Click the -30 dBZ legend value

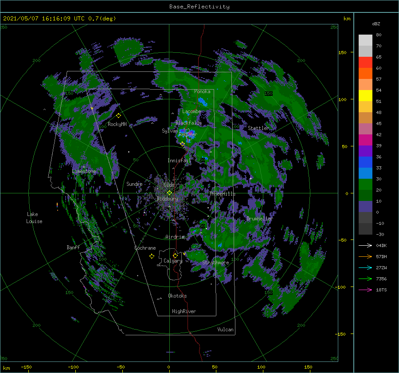380,234
